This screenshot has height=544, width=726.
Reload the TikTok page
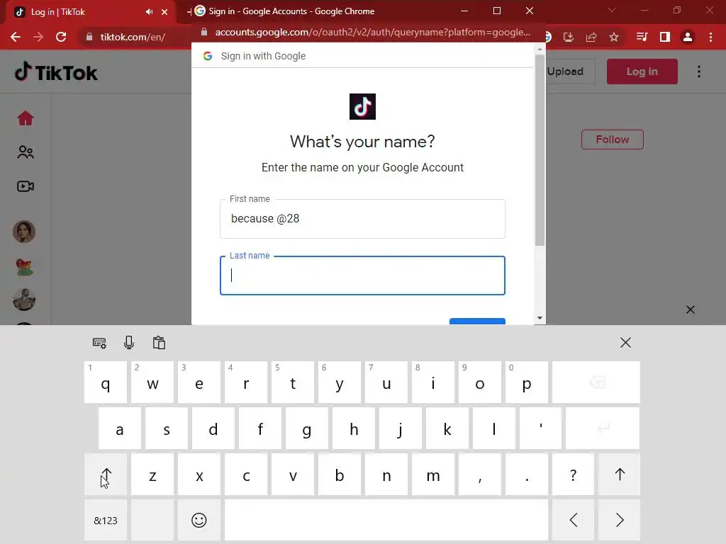[61, 37]
